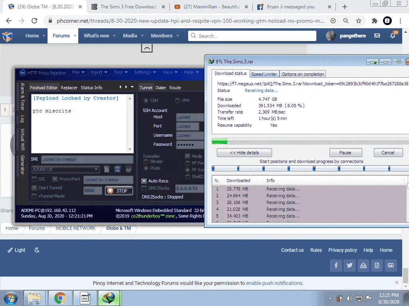
Task: Open the tab list dropdown arrow beside Status Info
Action: (132, 87)
